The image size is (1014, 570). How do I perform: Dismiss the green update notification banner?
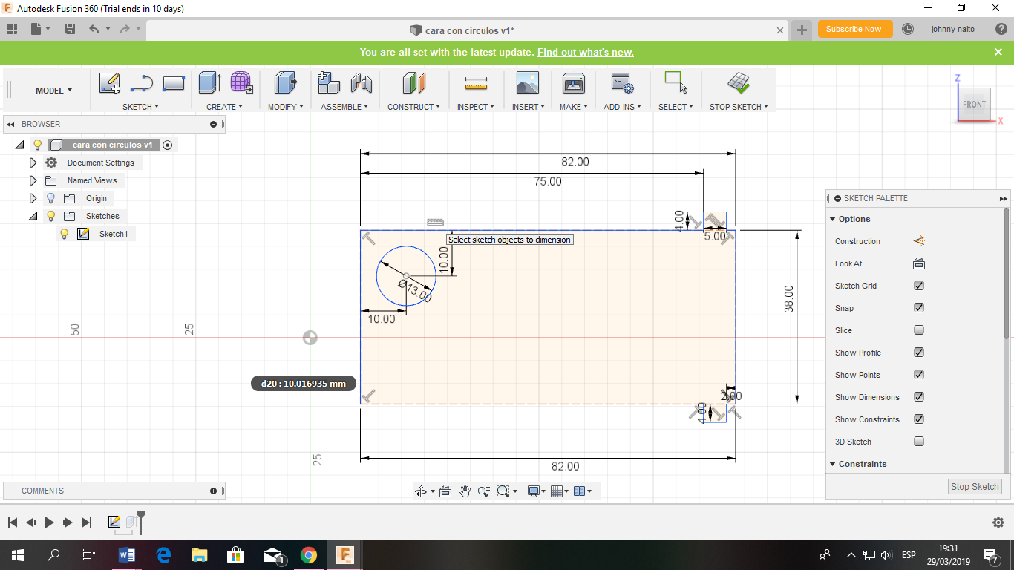(x=998, y=52)
